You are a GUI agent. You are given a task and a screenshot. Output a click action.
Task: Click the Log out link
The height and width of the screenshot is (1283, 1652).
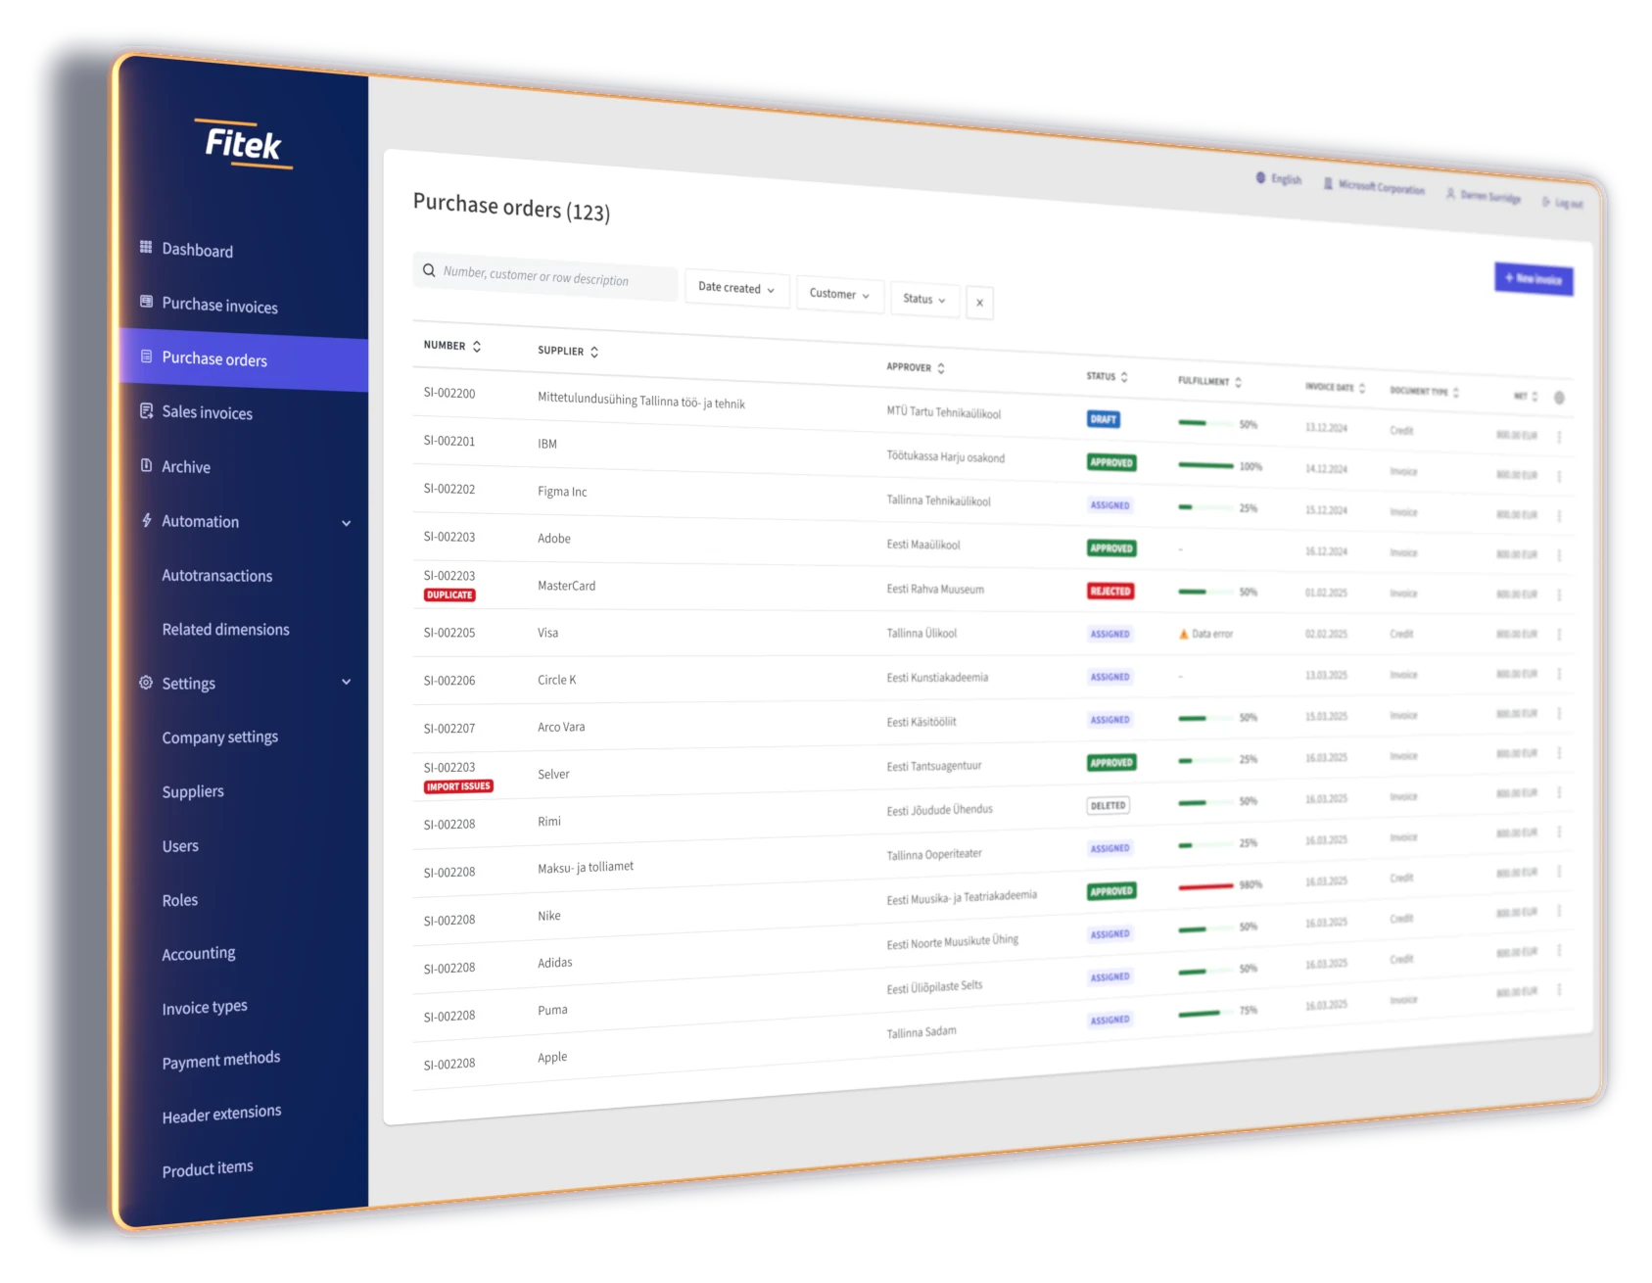pos(1563,203)
